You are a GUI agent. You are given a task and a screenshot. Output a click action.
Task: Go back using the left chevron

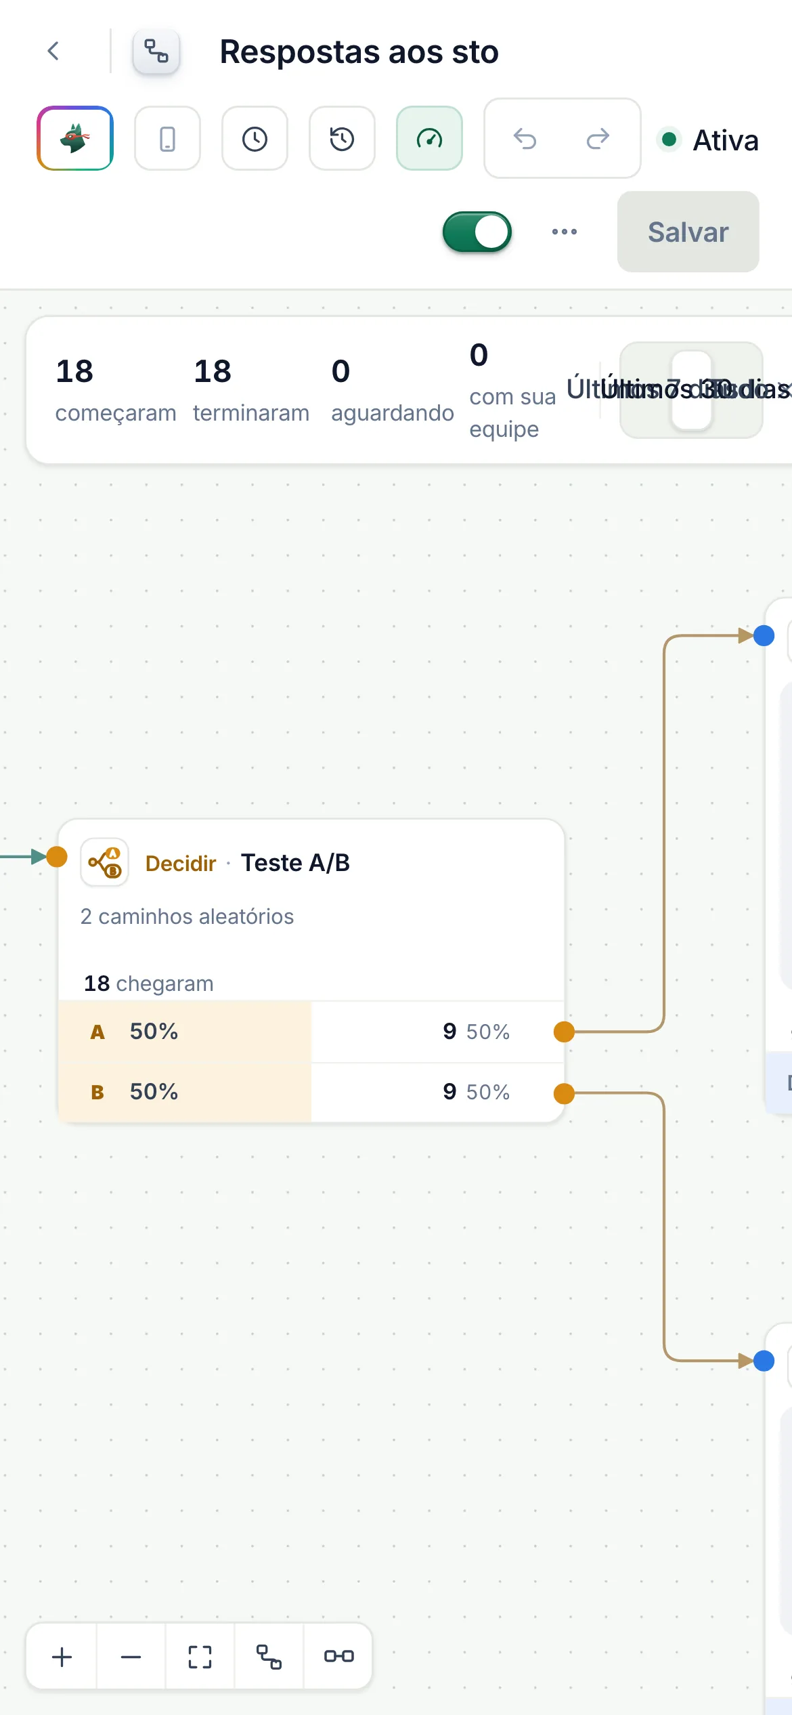(53, 51)
